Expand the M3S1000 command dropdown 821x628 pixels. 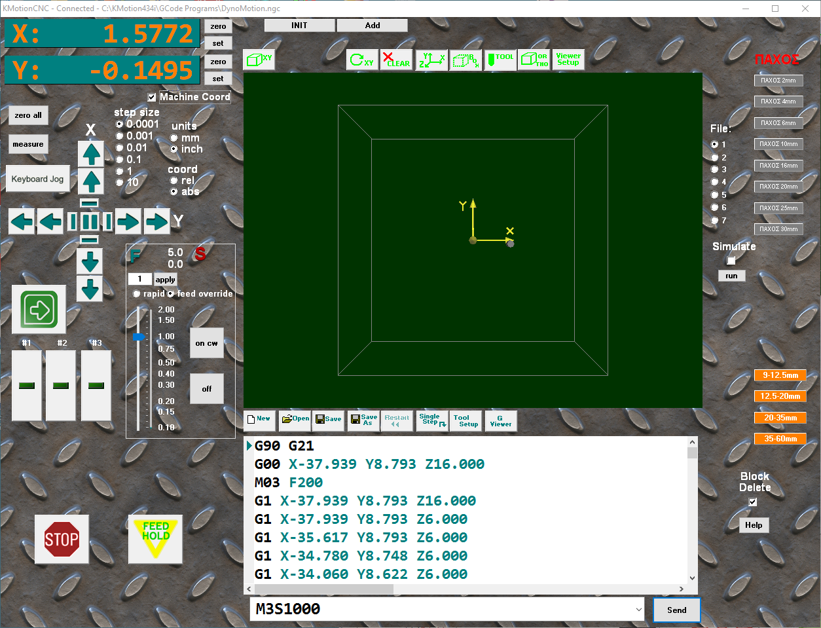639,609
